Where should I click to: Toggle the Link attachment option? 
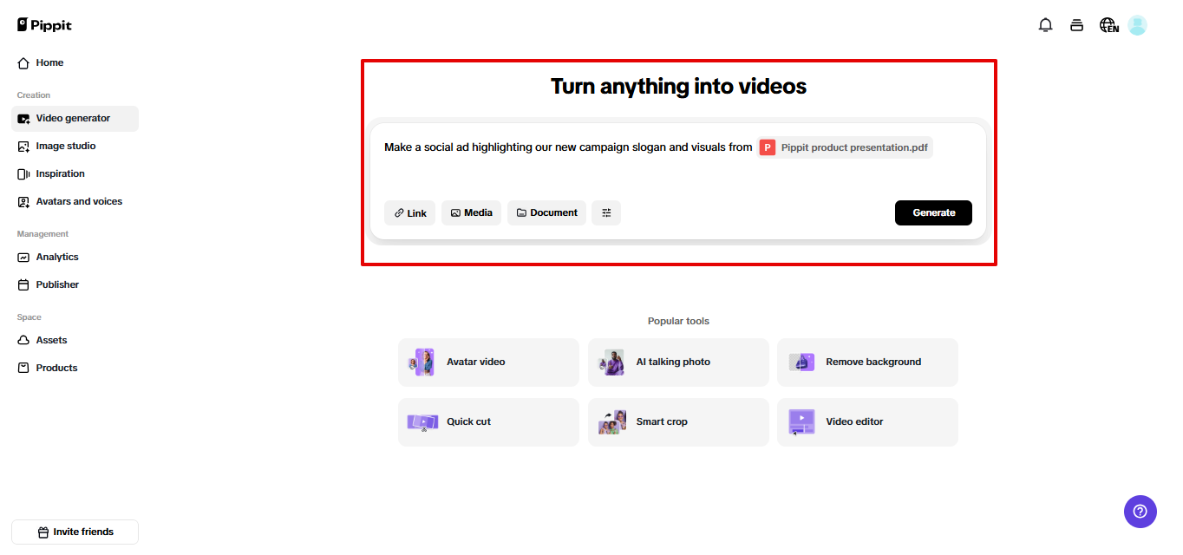pyautogui.click(x=409, y=212)
